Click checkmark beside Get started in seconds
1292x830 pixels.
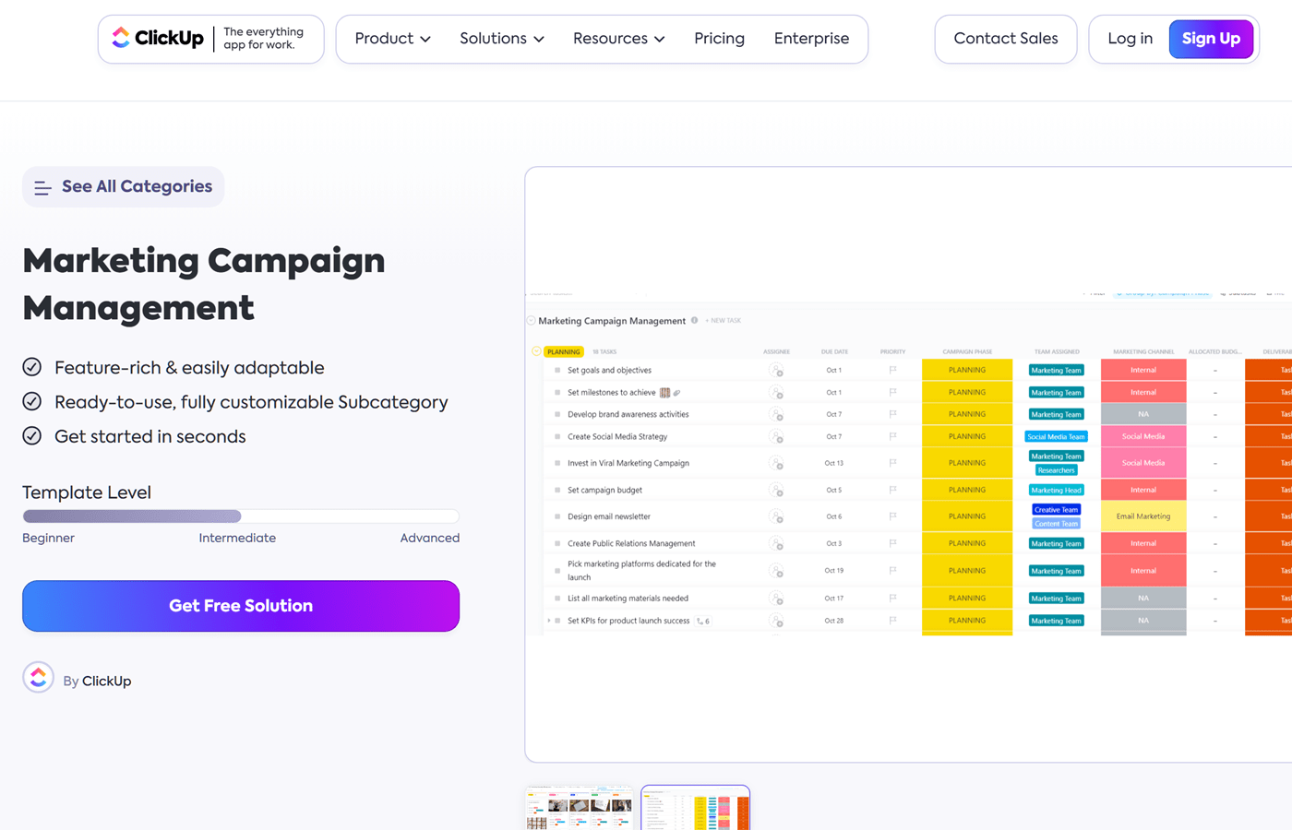coord(32,436)
